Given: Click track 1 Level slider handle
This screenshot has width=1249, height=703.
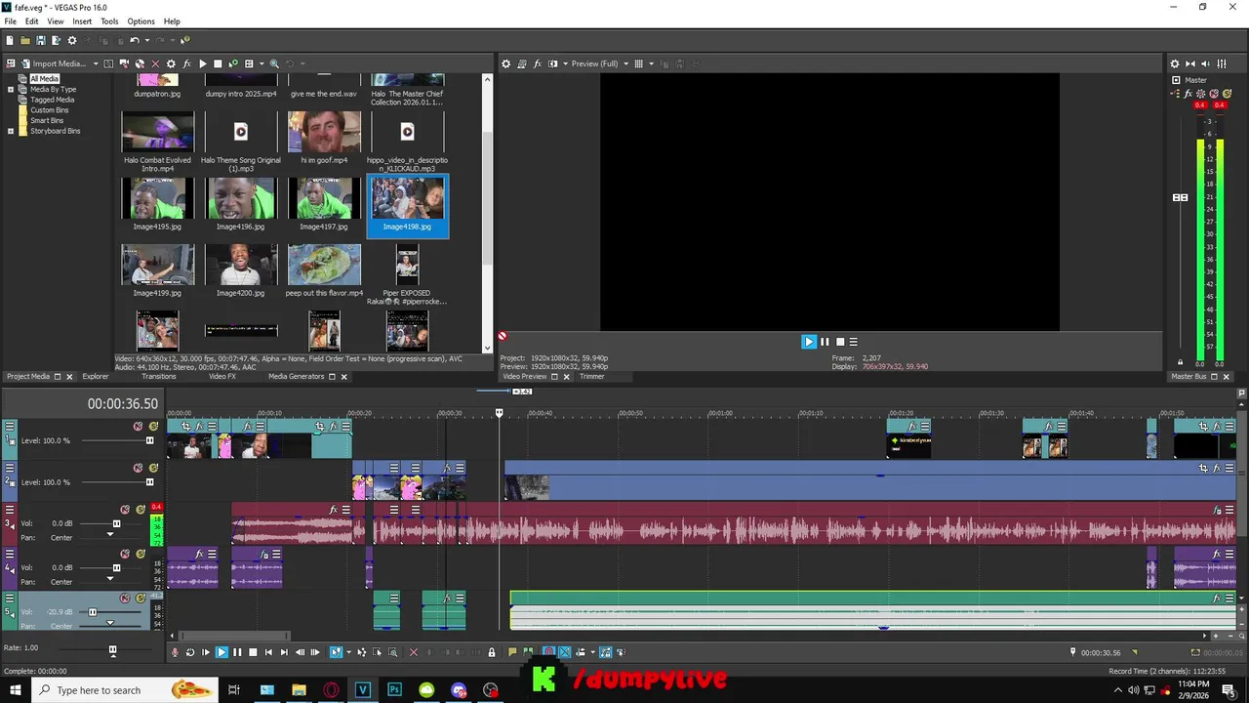Looking at the screenshot, I should coord(149,440).
